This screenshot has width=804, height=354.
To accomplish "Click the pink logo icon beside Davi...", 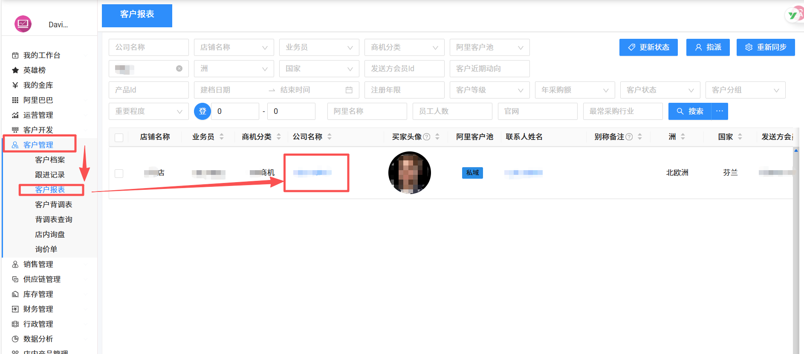I will pos(23,24).
